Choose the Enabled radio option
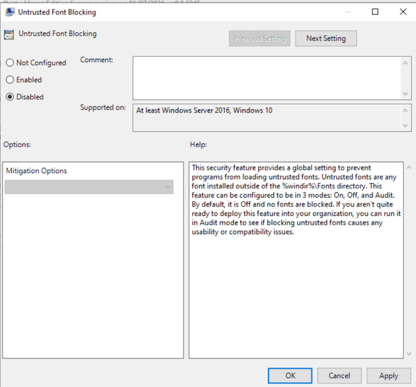The height and width of the screenshot is (387, 416). point(10,79)
